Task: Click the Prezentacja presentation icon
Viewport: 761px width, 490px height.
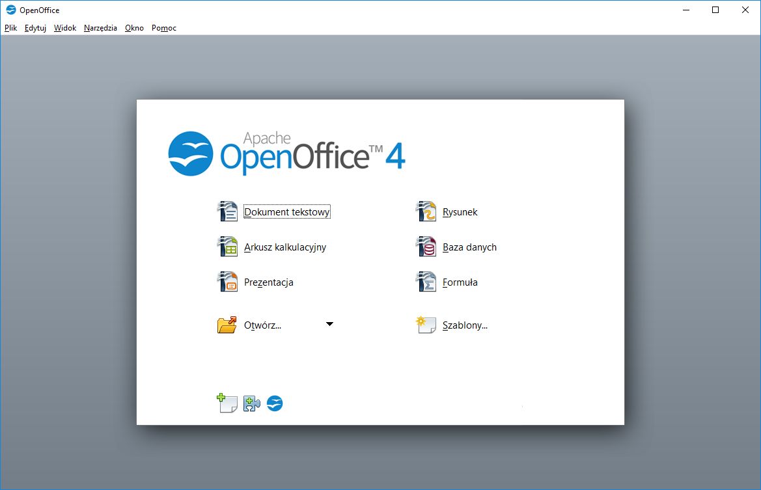Action: click(x=227, y=282)
